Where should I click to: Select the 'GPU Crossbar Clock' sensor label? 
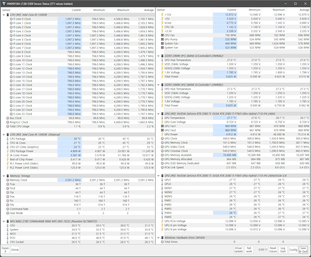tap(176, 151)
